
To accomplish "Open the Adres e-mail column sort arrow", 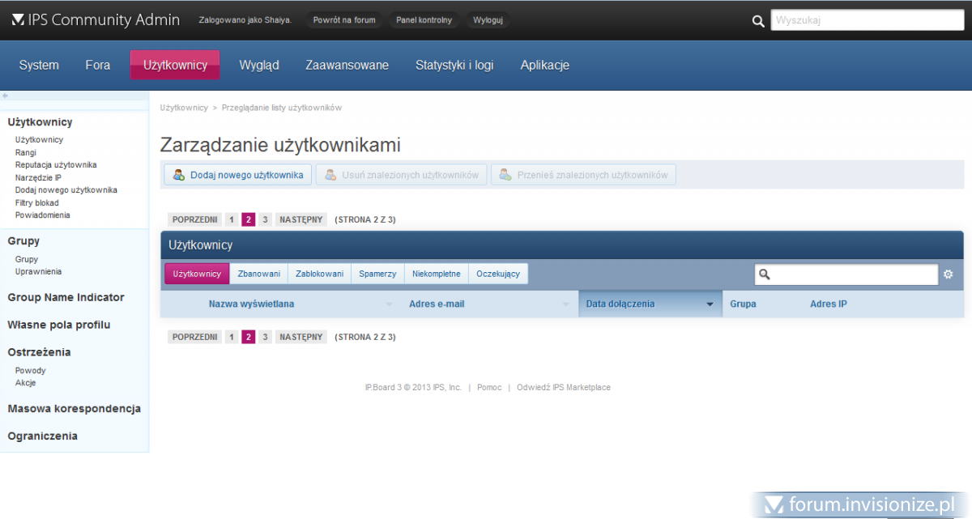I will click(x=566, y=304).
